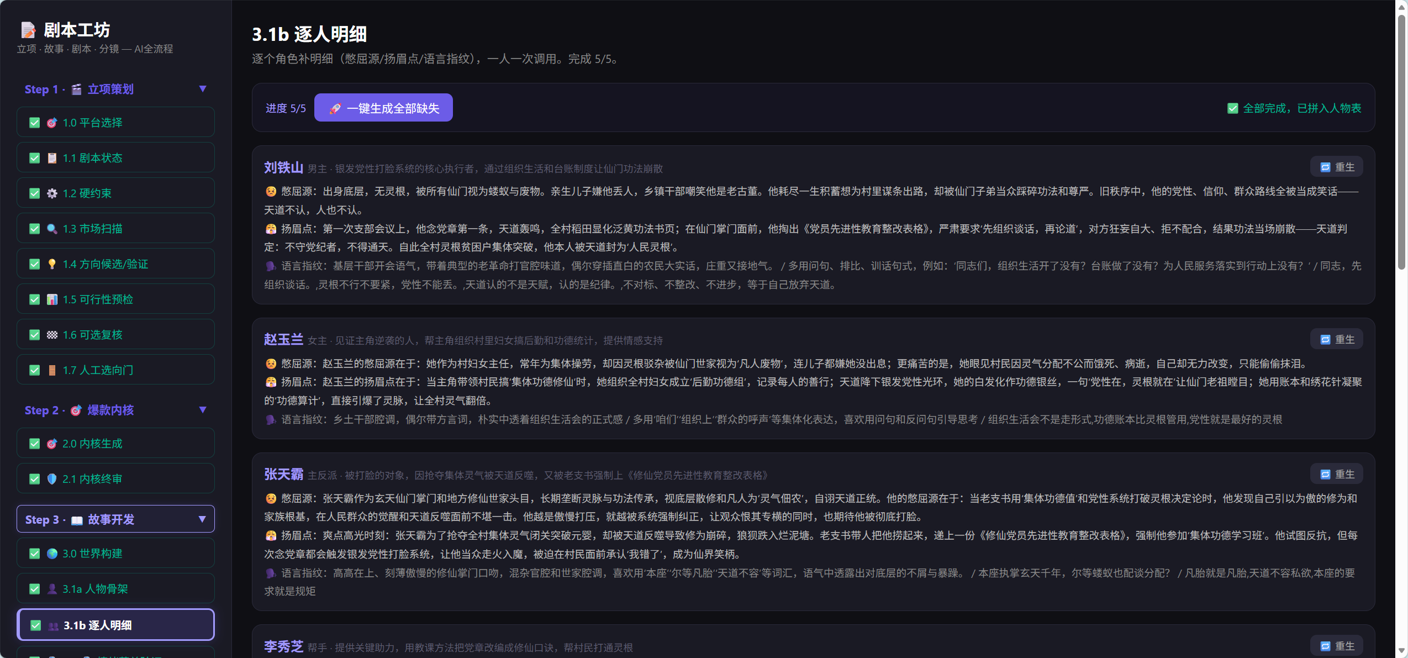Click the rocket icon on generate-all button
The height and width of the screenshot is (658, 1408).
(x=335, y=108)
